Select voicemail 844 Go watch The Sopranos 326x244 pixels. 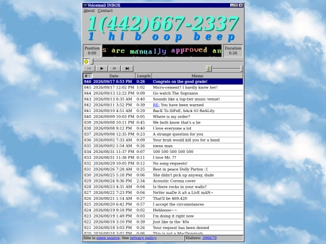[163, 93]
